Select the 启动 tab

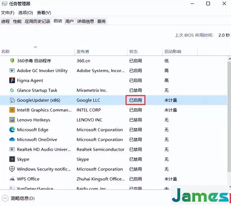click(58, 21)
